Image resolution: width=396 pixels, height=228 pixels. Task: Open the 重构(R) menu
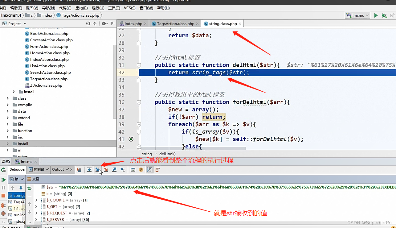click(x=81, y=8)
